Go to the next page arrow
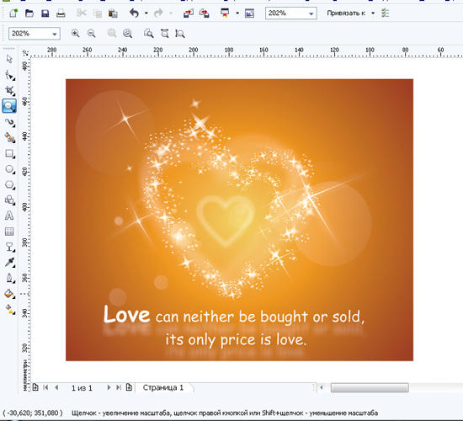Screen dimensions: 463x421 (109, 387)
